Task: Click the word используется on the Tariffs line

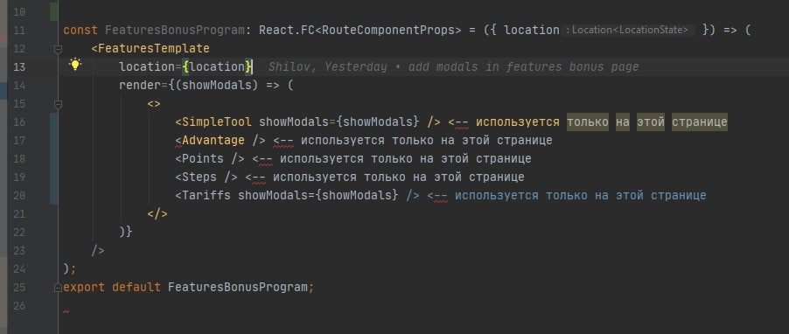Action: (497, 195)
